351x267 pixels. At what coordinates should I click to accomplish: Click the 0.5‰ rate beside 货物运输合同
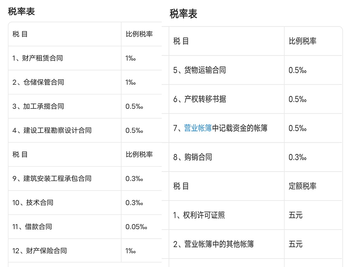[x=297, y=70]
